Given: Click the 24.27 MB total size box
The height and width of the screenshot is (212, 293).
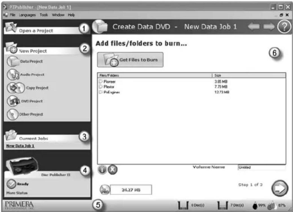Looking at the screenshot, I should pyautogui.click(x=131, y=190).
